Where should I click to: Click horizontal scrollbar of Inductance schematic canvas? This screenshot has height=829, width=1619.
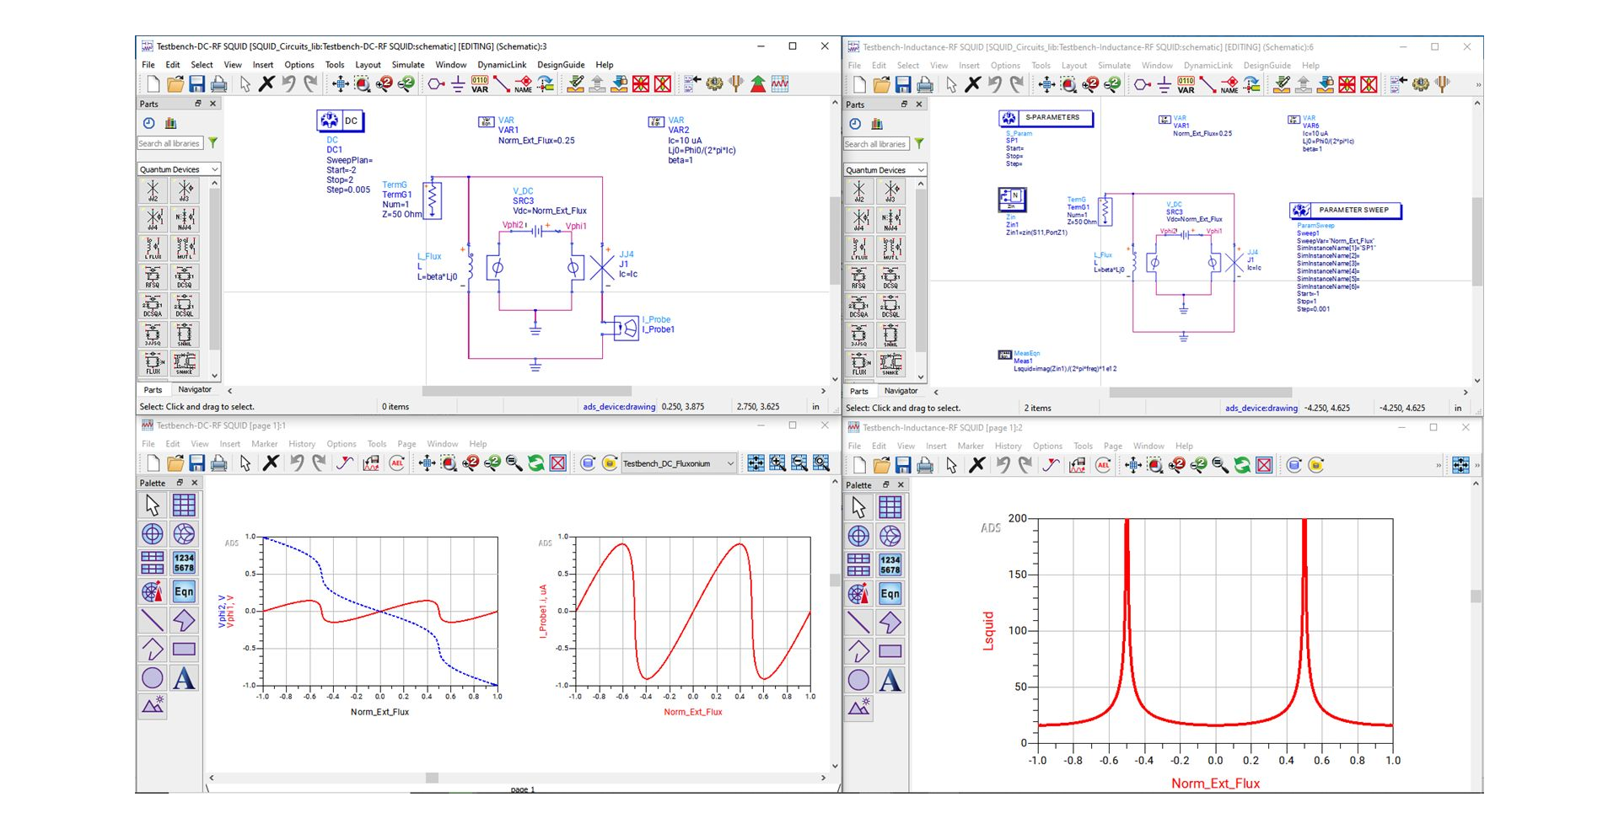click(1201, 393)
